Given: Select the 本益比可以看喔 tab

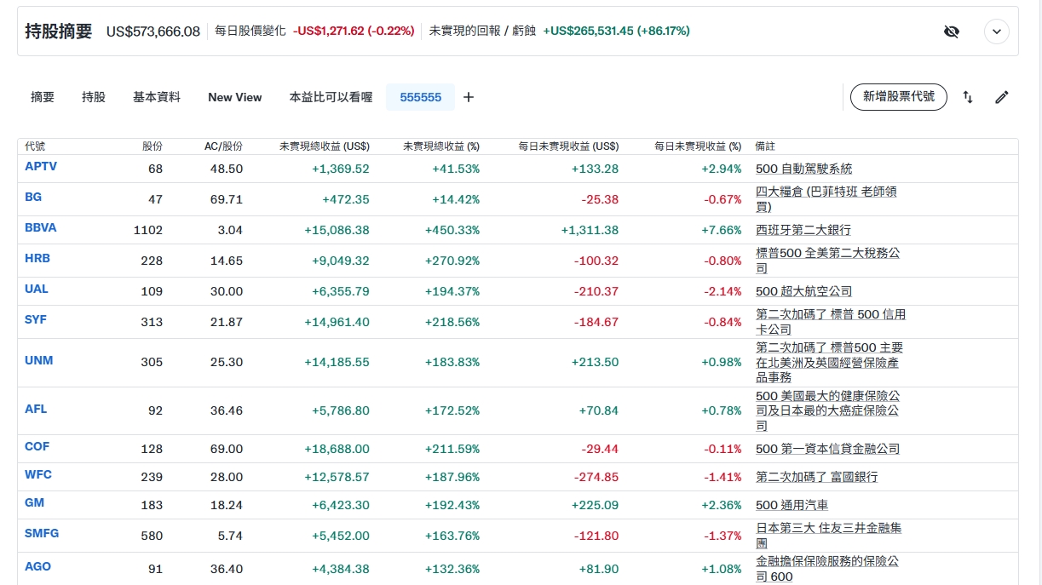Looking at the screenshot, I should coord(331,97).
